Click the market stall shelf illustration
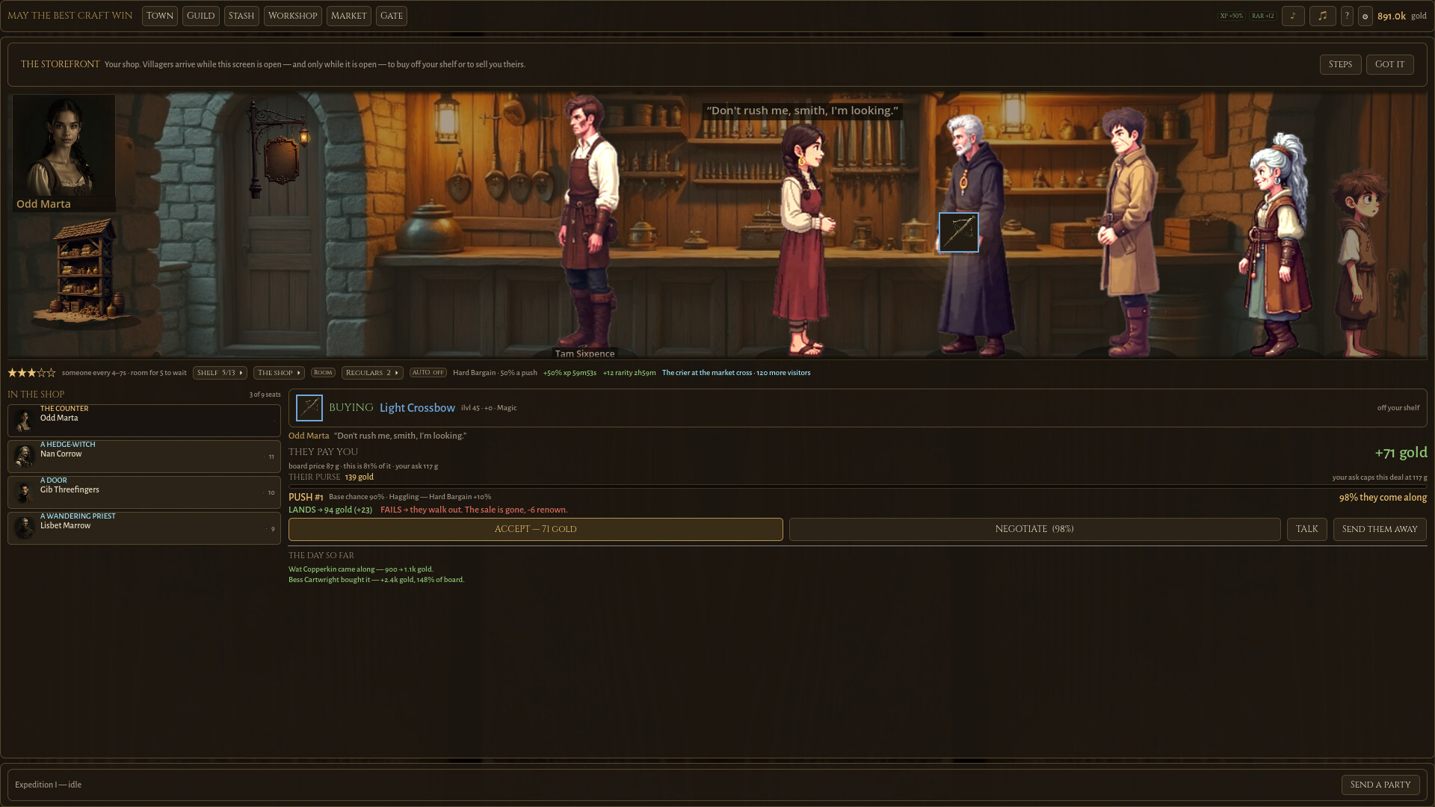This screenshot has height=807, width=1435. tap(86, 273)
